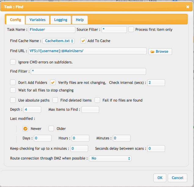
Task: Click the Browse folder icon button
Action: pyautogui.click(x=160, y=52)
